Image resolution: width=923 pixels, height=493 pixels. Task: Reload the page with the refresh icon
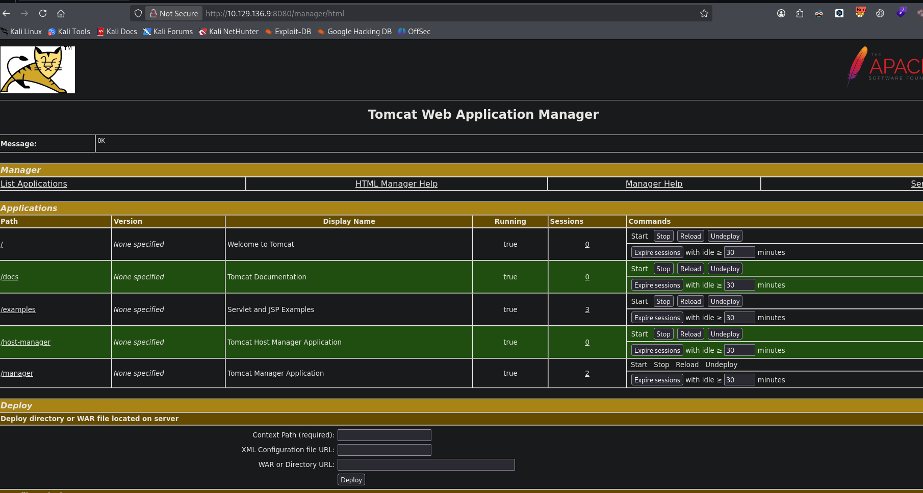pyautogui.click(x=43, y=13)
